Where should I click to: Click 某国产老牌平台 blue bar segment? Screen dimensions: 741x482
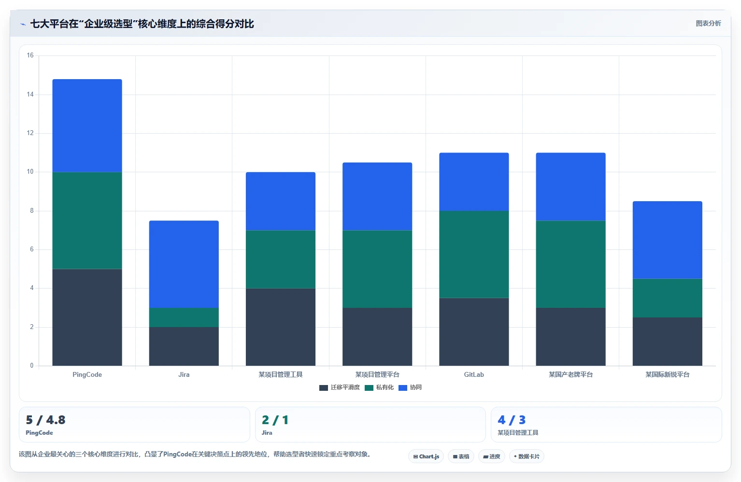tap(570, 187)
